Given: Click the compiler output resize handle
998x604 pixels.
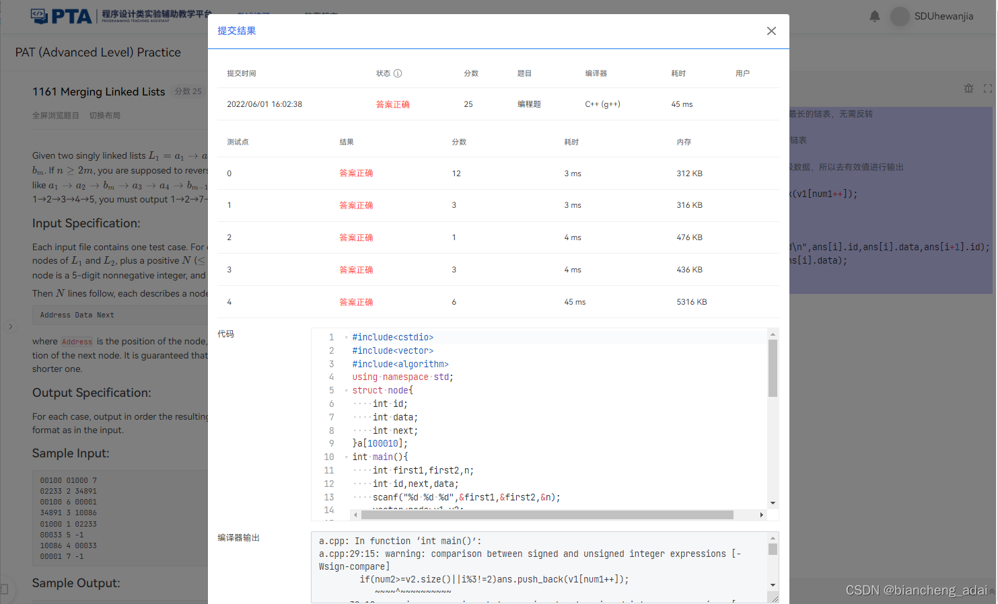Looking at the screenshot, I should tap(775, 599).
